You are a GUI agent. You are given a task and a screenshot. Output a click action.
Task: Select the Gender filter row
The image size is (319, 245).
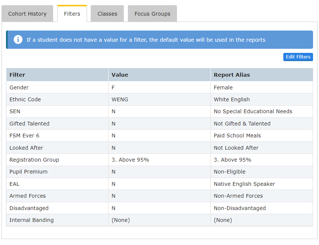point(19,87)
